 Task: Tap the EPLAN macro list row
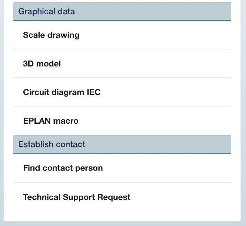(x=122, y=121)
